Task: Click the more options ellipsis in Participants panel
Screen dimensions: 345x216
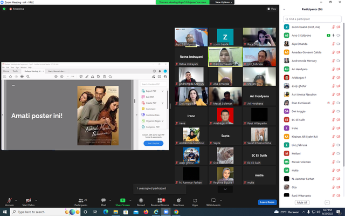Action: click(327, 202)
